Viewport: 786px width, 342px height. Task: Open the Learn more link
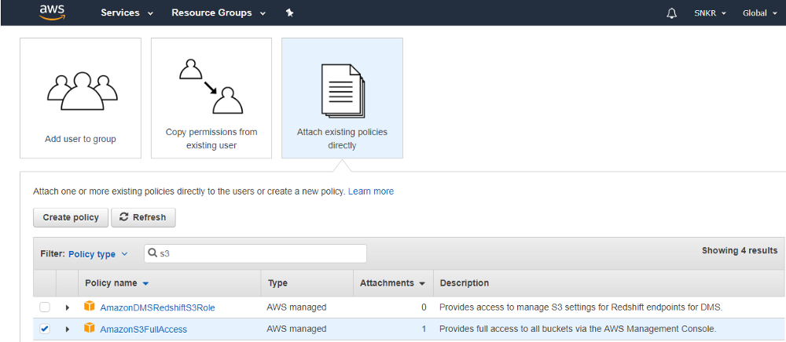pos(371,191)
